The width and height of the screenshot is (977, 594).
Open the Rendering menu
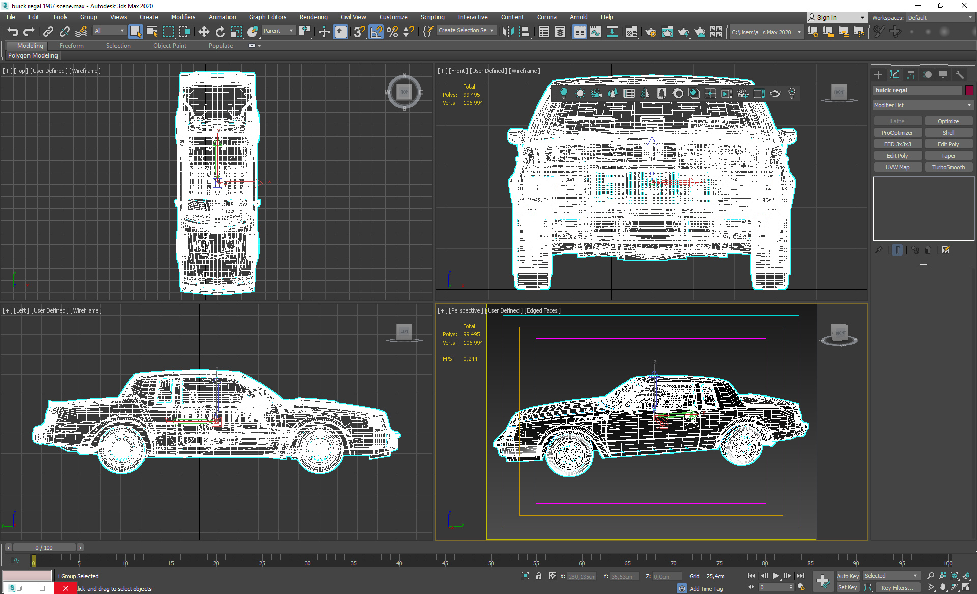pos(313,17)
